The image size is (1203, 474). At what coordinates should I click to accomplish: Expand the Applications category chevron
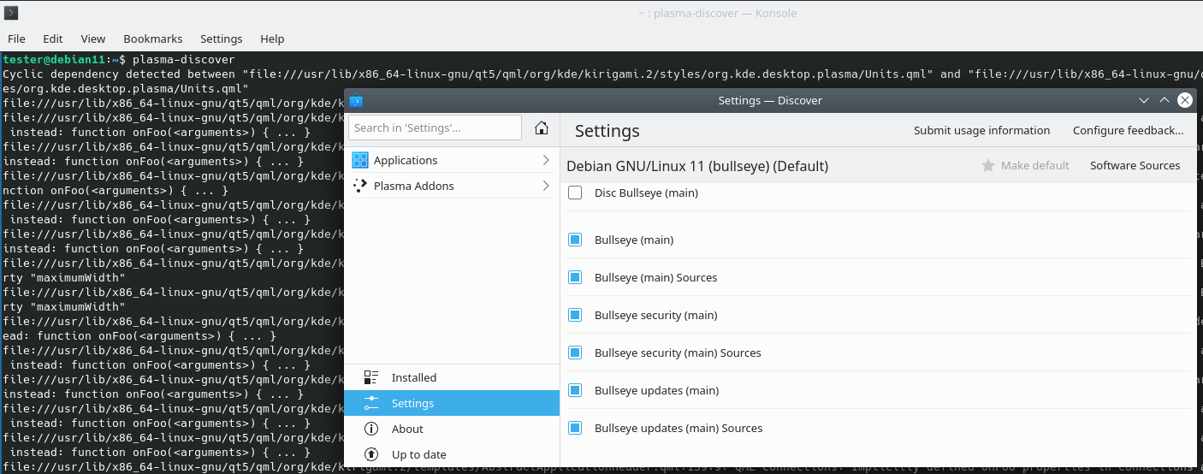point(546,160)
